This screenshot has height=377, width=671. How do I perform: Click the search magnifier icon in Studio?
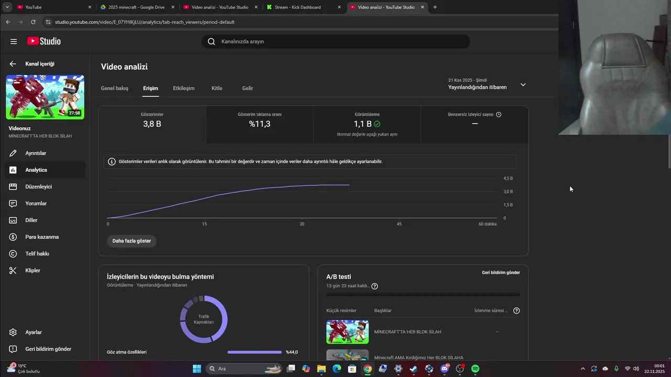point(211,41)
